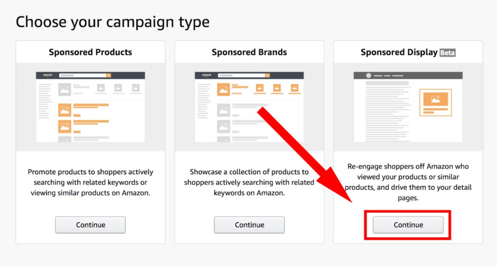Click the "Choose your campaign type" title

click(112, 22)
